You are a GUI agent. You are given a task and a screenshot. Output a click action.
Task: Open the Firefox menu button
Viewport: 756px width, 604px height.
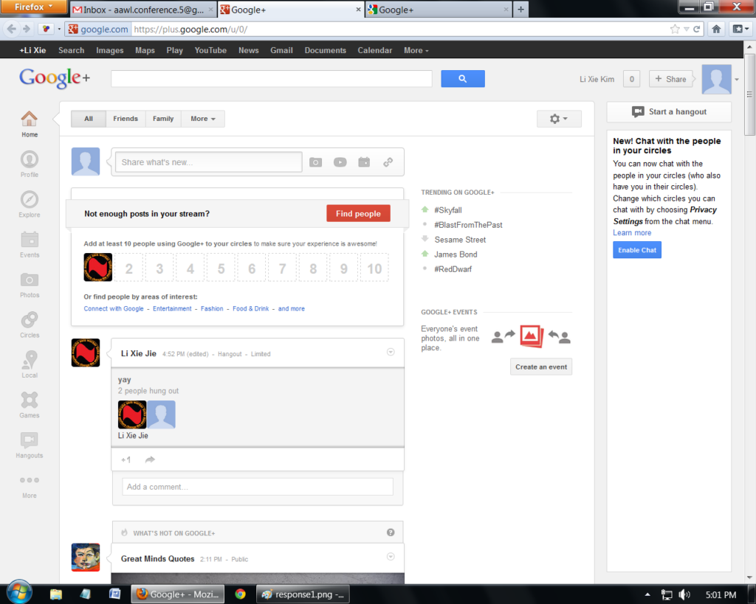[x=33, y=7]
